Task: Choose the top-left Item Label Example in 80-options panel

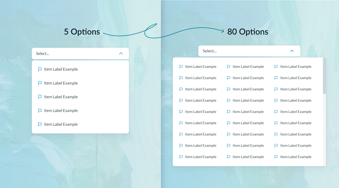Action: pos(201,66)
